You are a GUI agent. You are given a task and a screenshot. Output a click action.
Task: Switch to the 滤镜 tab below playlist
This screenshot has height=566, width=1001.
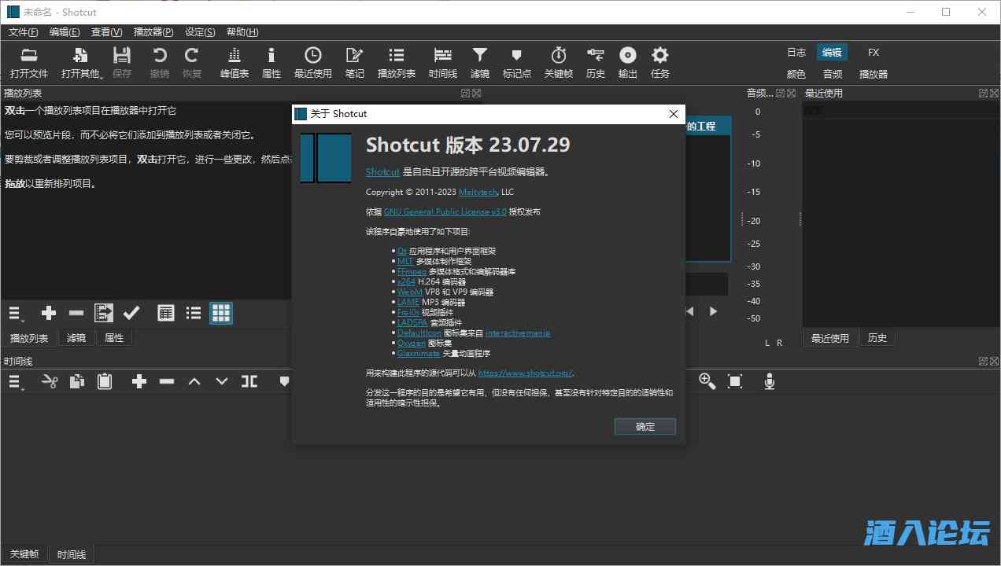tap(76, 338)
